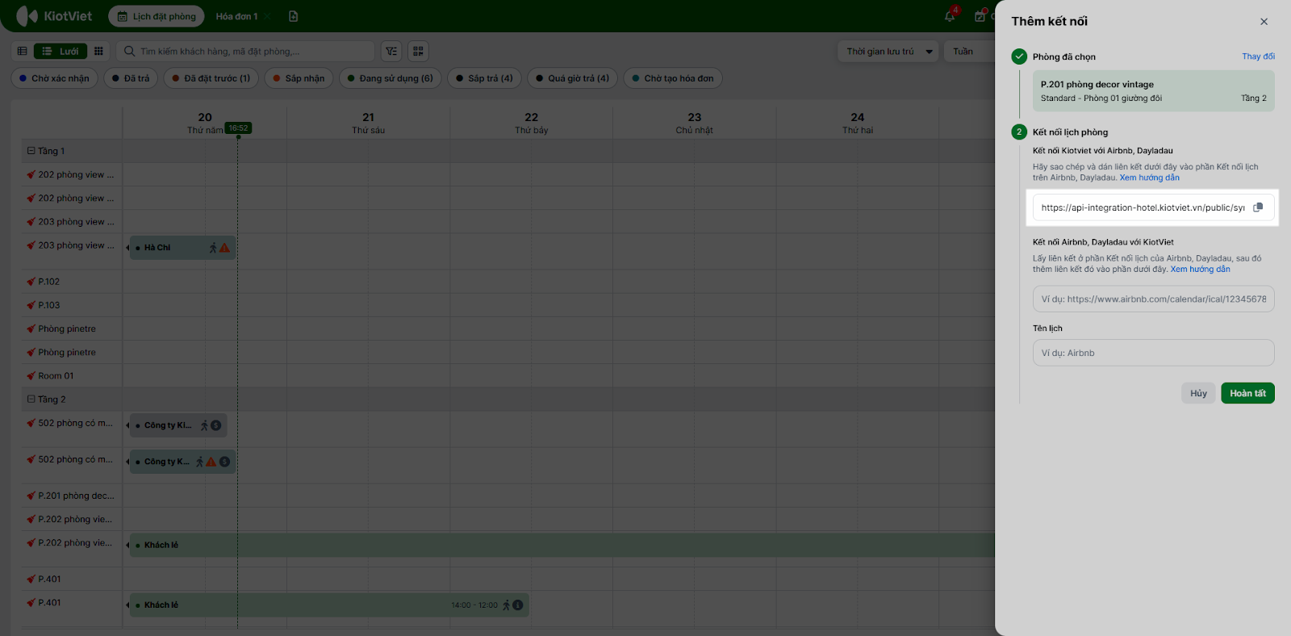Select day 24 Thứ hai column header
The width and height of the screenshot is (1291, 636).
point(858,123)
